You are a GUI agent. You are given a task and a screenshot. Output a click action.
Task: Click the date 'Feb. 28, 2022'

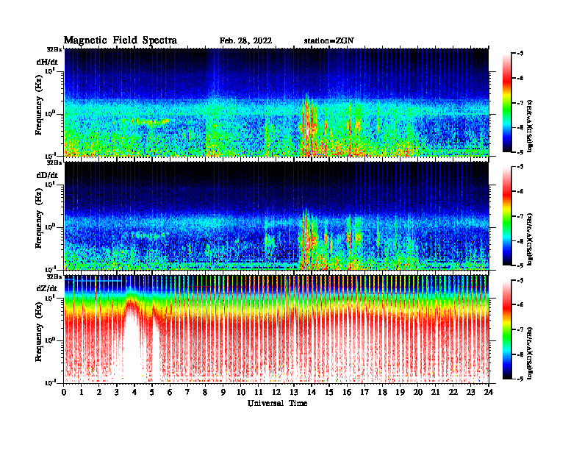(x=245, y=41)
